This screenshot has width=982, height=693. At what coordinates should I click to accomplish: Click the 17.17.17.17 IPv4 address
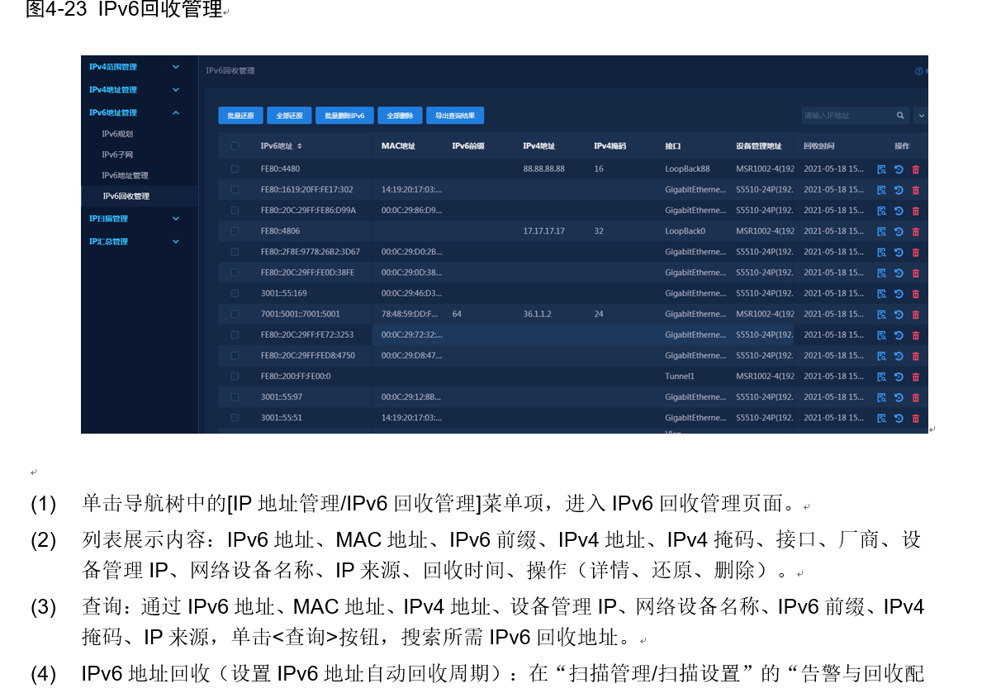tap(543, 230)
